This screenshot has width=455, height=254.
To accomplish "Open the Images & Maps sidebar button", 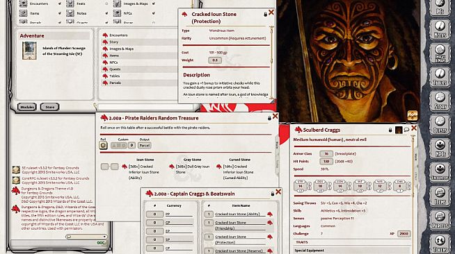I will [440, 53].
